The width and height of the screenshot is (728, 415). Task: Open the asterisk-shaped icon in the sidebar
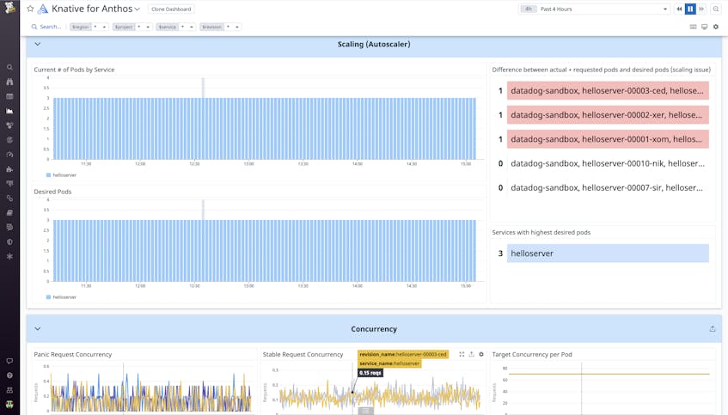pos(9,256)
